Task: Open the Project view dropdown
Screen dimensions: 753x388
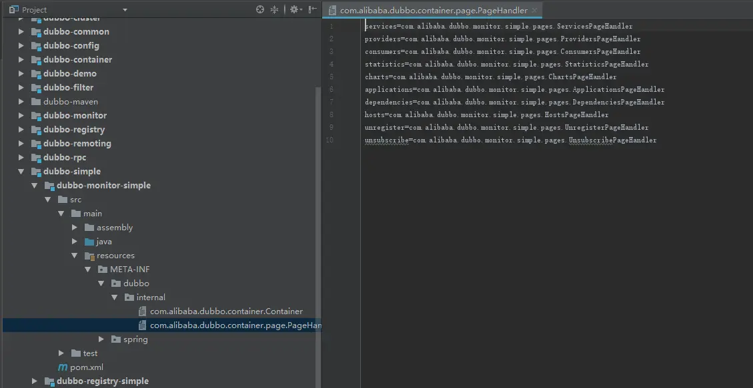Action: (x=125, y=9)
